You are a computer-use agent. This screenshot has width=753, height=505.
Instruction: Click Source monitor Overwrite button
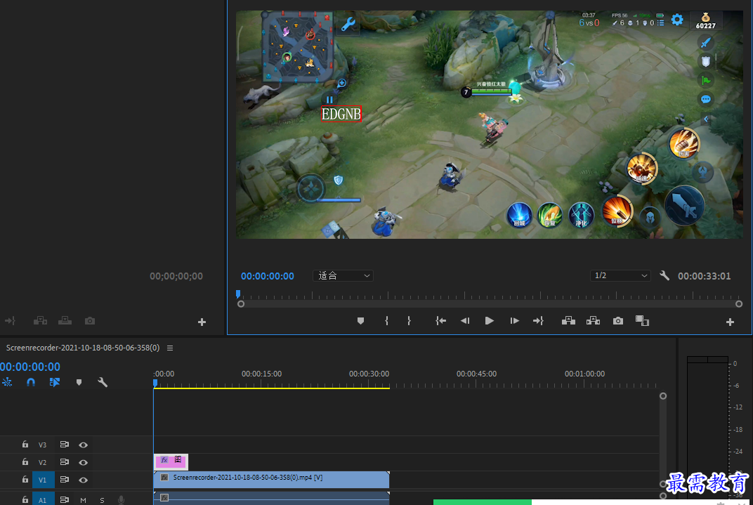click(x=65, y=321)
